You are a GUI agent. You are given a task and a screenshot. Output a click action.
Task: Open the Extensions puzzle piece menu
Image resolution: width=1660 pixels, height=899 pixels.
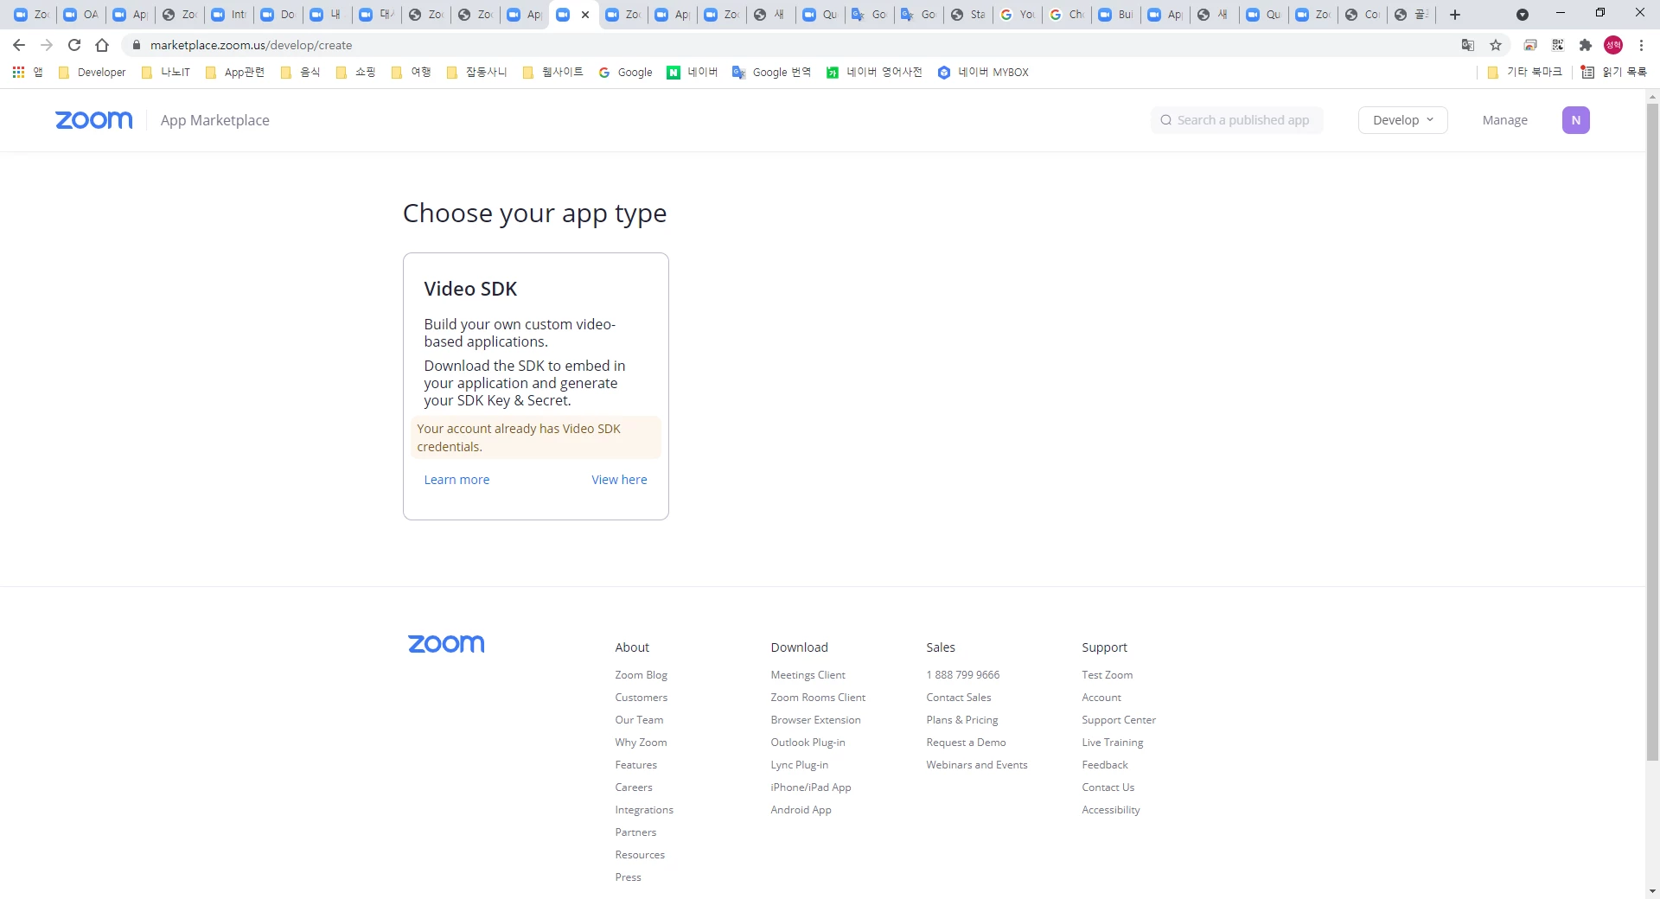pyautogui.click(x=1586, y=45)
